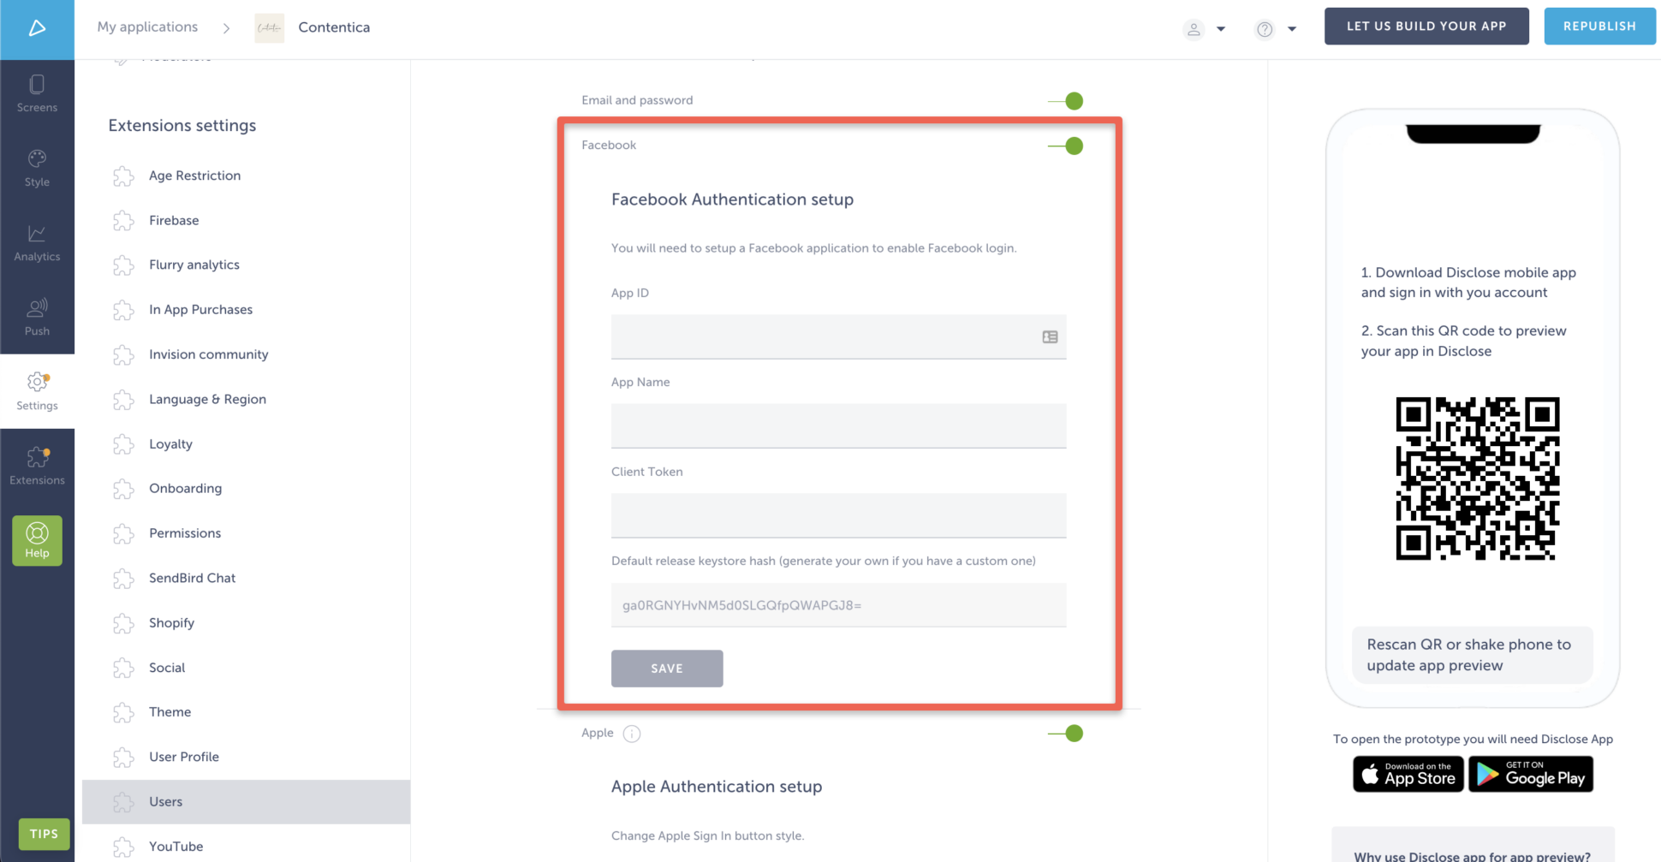The width and height of the screenshot is (1661, 862).
Task: Open the Analytics section
Action: [x=37, y=242]
